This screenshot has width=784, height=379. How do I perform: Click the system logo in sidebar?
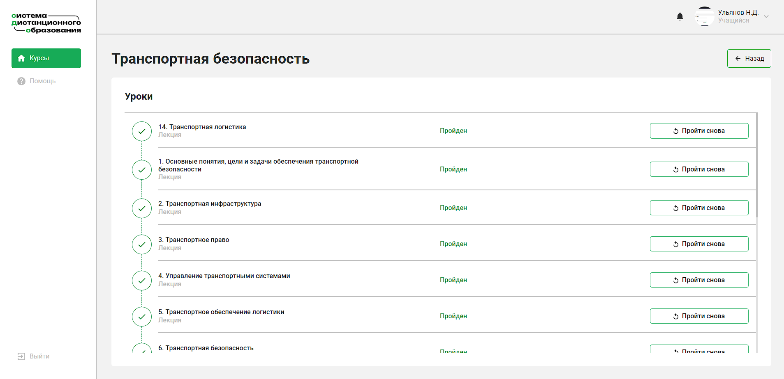(46, 23)
